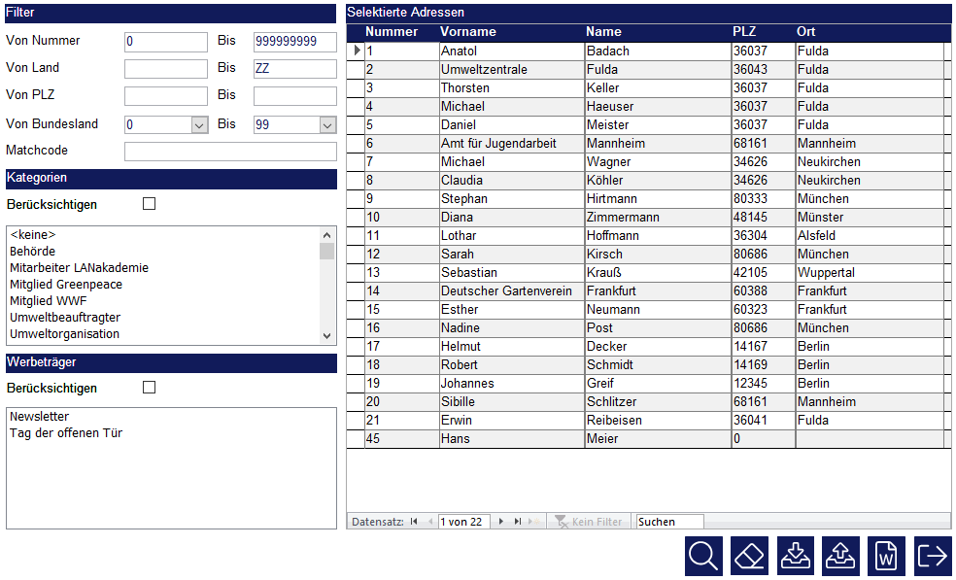Image resolution: width=956 pixels, height=580 pixels.
Task: Sort by clicking the Vorname column header
Action: [468, 32]
